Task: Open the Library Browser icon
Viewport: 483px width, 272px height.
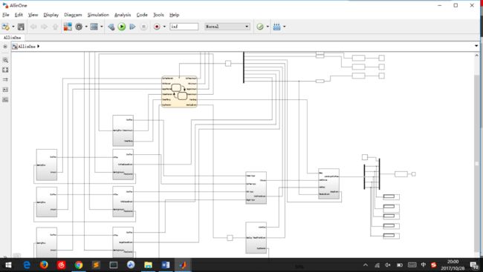Action: coord(68,27)
